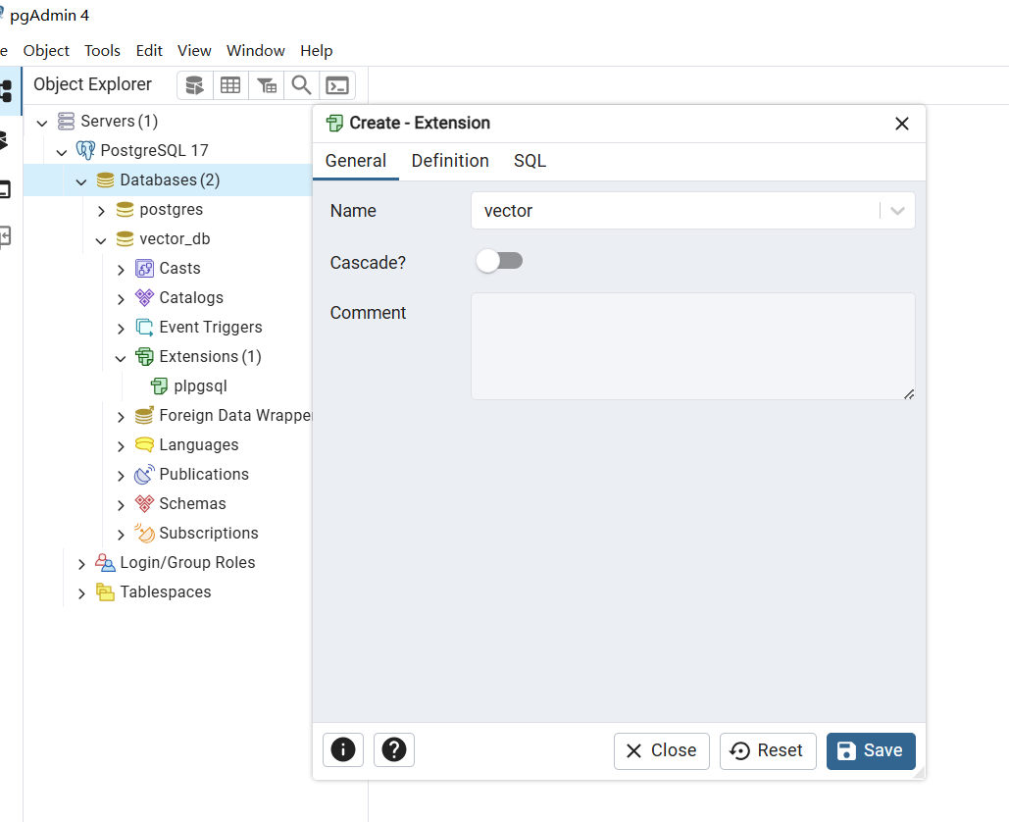The width and height of the screenshot is (1009, 822).
Task: Expand the Casts node
Action: click(121, 270)
